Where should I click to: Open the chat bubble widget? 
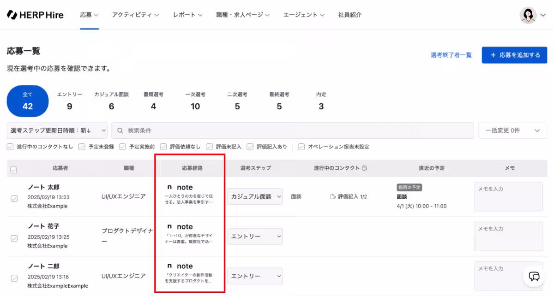(x=535, y=276)
